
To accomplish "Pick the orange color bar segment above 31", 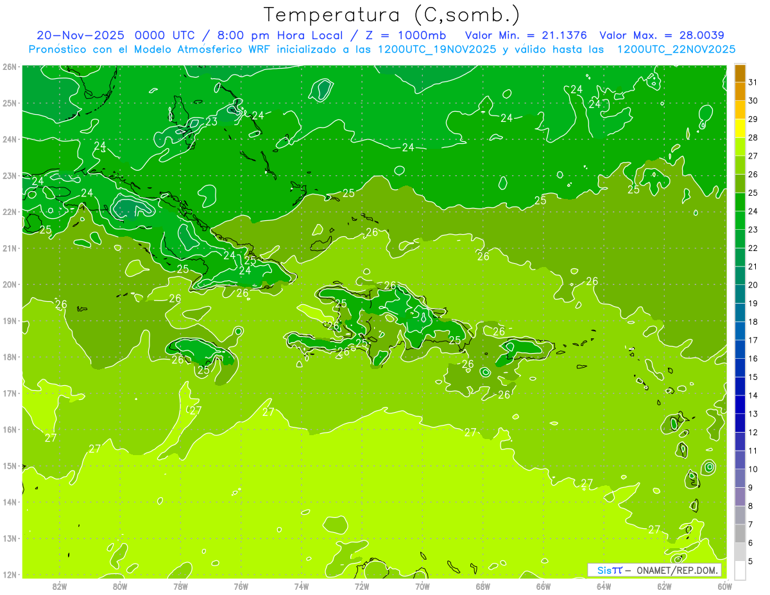I will point(740,73).
